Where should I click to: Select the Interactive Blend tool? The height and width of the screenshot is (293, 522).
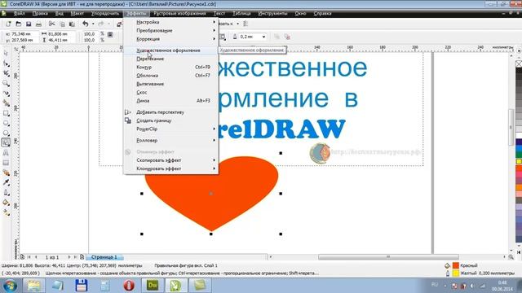(x=6, y=173)
